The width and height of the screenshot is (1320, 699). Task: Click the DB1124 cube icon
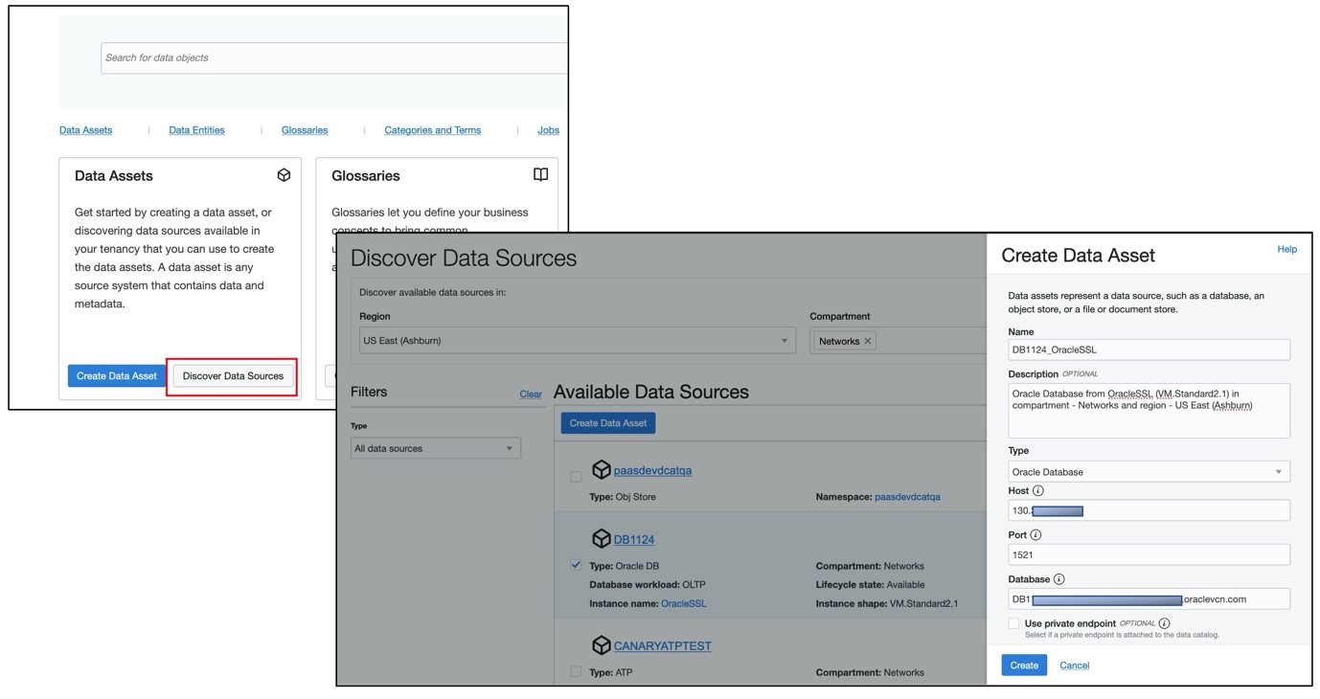[x=601, y=538]
